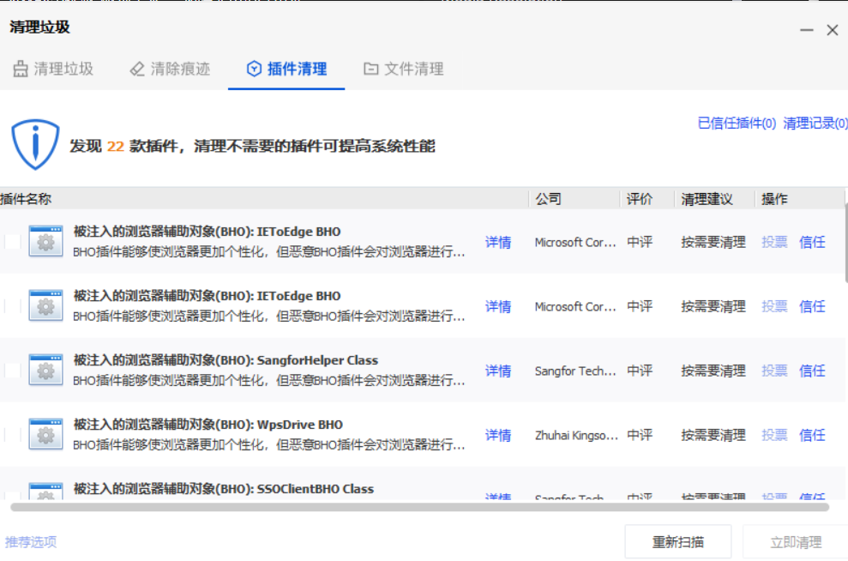Image resolution: width=848 pixels, height=561 pixels.
Task: Select the 插件清理 tab
Action: tap(286, 69)
